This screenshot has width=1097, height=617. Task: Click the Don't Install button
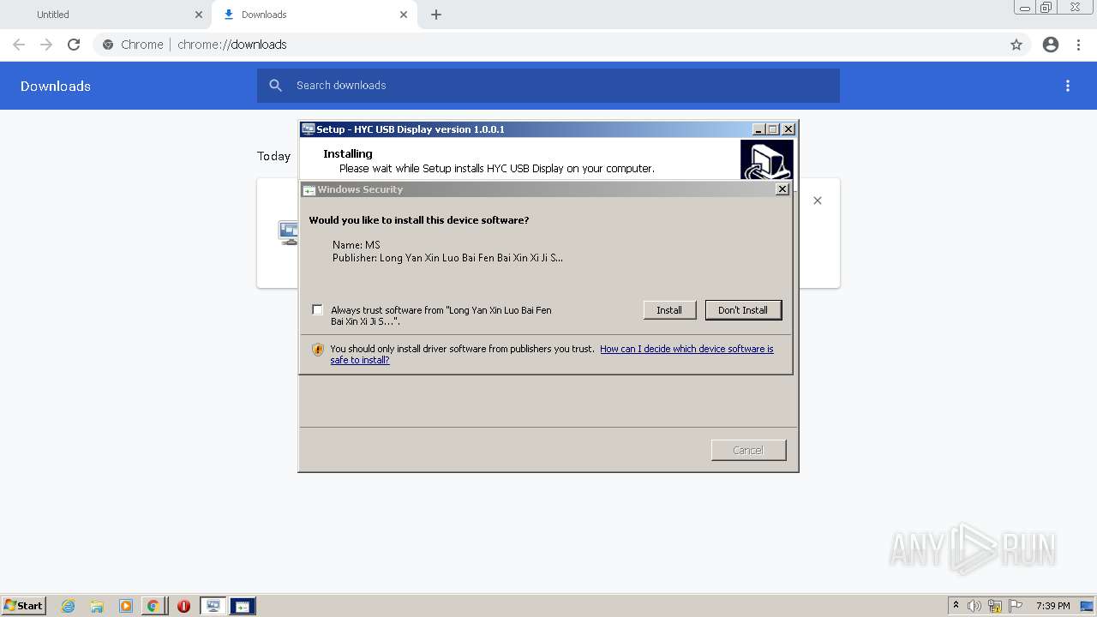click(x=743, y=310)
